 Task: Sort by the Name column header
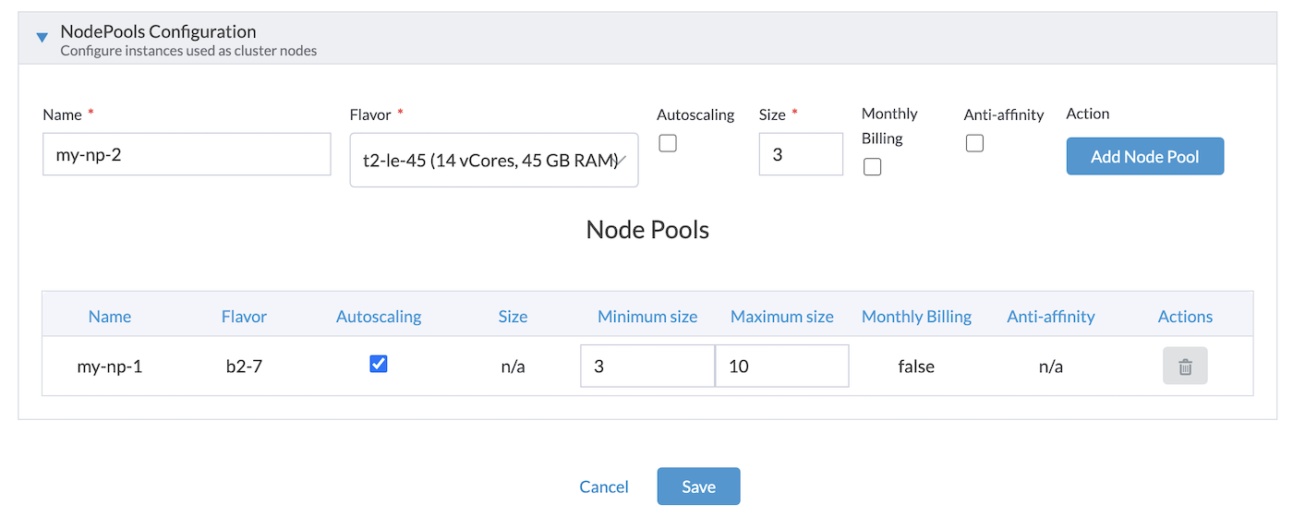(110, 317)
